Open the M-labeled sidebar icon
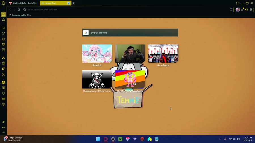 point(3,50)
